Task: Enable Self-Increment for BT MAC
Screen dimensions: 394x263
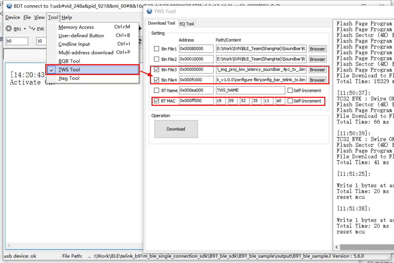Action: click(290, 101)
